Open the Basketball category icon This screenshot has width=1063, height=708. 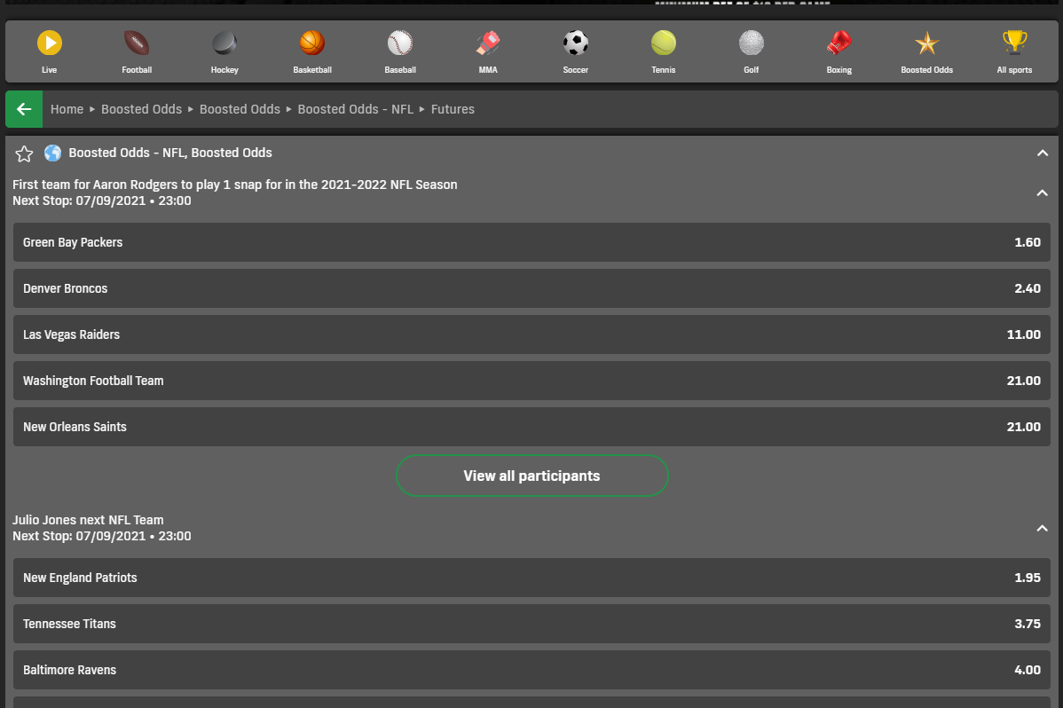pos(312,43)
